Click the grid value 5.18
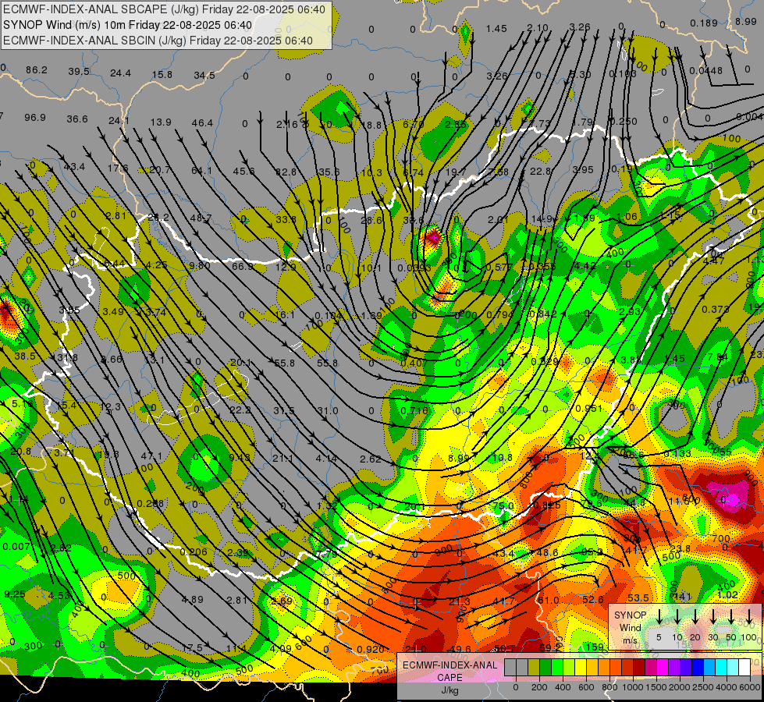Image resolution: width=764 pixels, height=702 pixels. pyautogui.click(x=22, y=404)
